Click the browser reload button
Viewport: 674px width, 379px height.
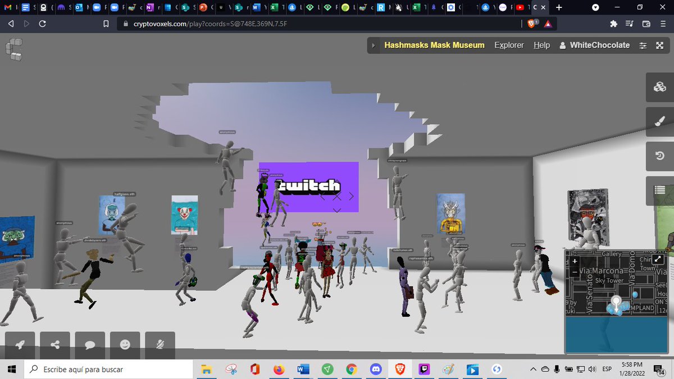(42, 24)
